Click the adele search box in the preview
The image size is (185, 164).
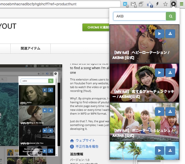34,81
